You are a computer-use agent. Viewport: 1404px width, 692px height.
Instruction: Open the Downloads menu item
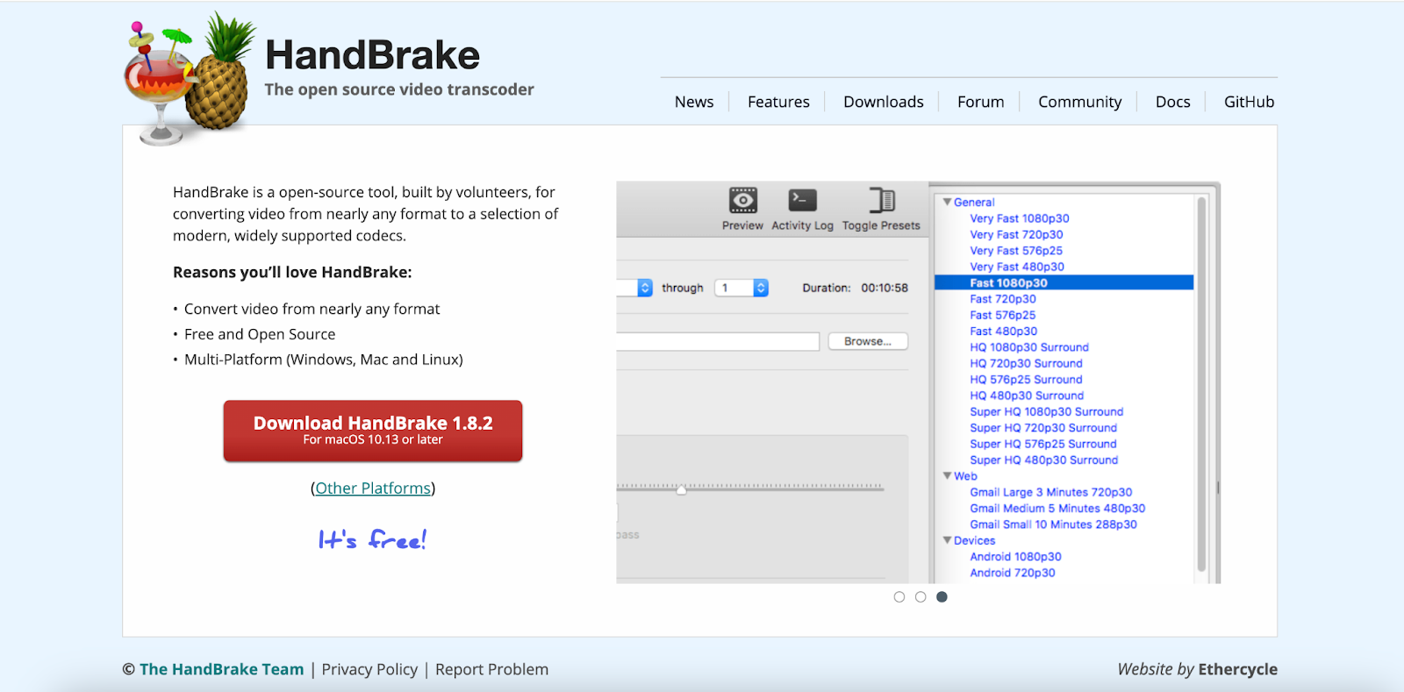tap(884, 102)
